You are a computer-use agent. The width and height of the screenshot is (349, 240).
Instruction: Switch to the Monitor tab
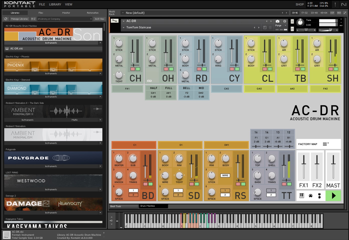(x=66, y=13)
